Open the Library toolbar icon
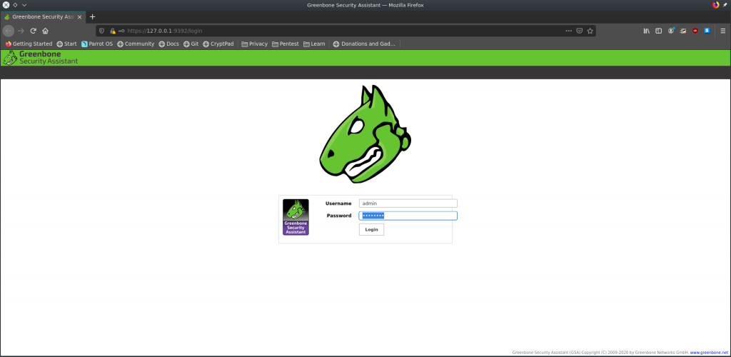 click(x=647, y=31)
